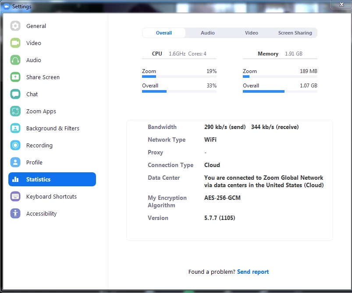Click the Background & Filters icon
Image resolution: width=352 pixels, height=293 pixels.
coord(15,128)
